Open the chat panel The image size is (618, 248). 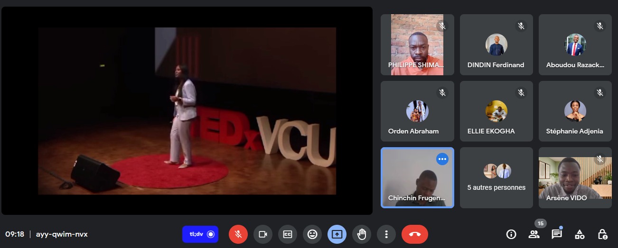[557, 234]
